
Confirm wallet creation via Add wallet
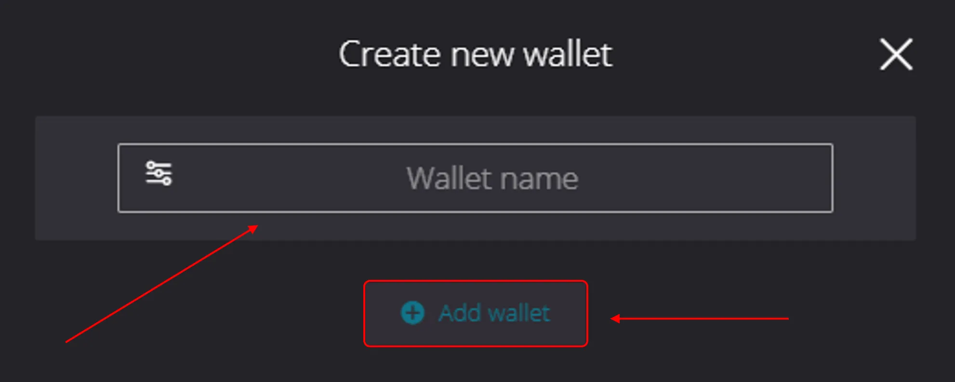pyautogui.click(x=476, y=313)
